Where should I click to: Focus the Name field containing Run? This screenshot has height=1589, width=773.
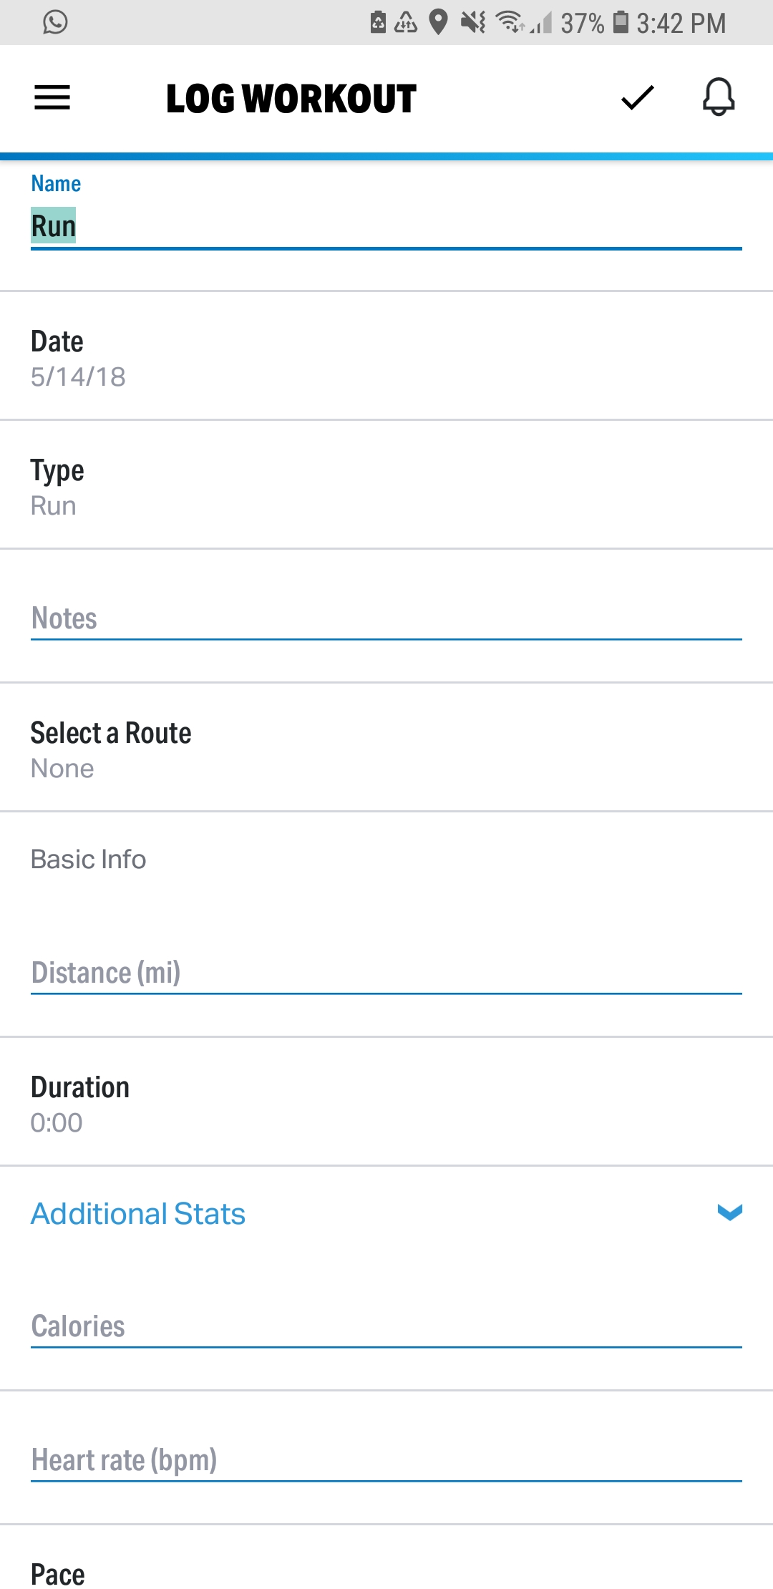[x=386, y=226]
